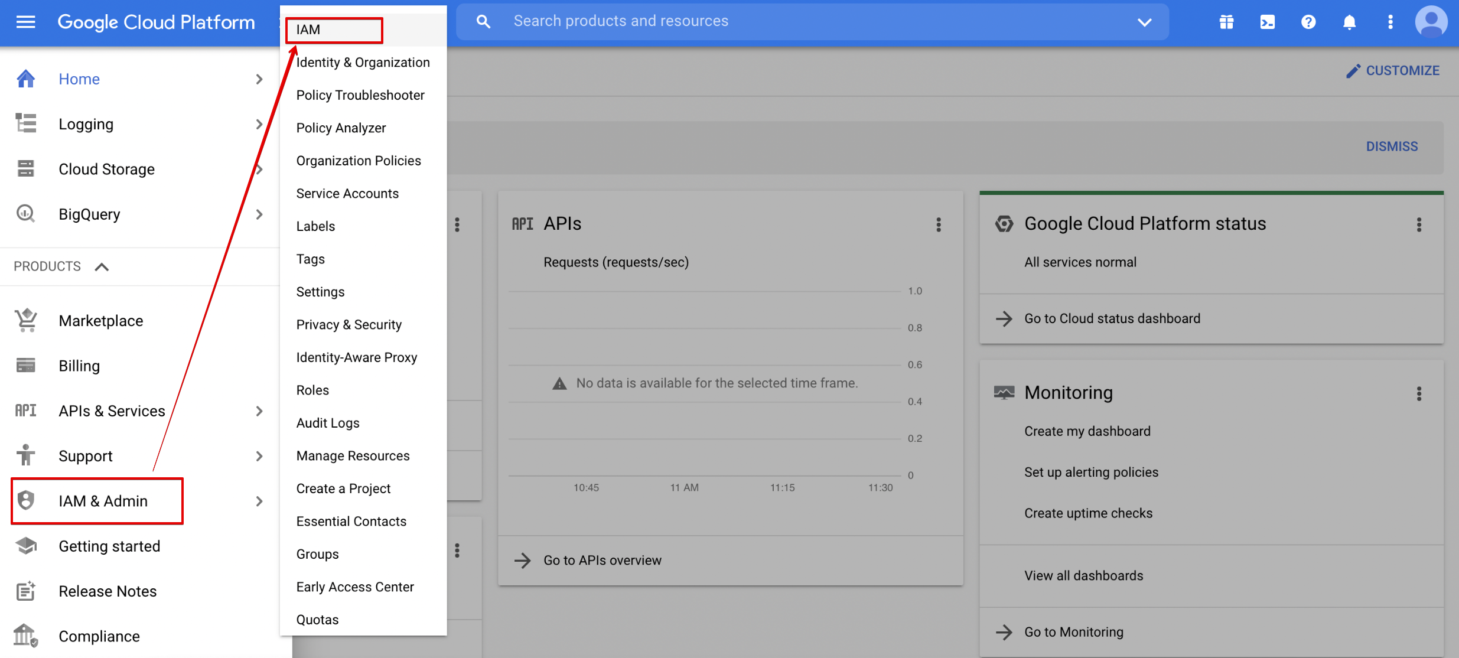Open Service Accounts
Image resolution: width=1459 pixels, height=658 pixels.
[363, 193]
